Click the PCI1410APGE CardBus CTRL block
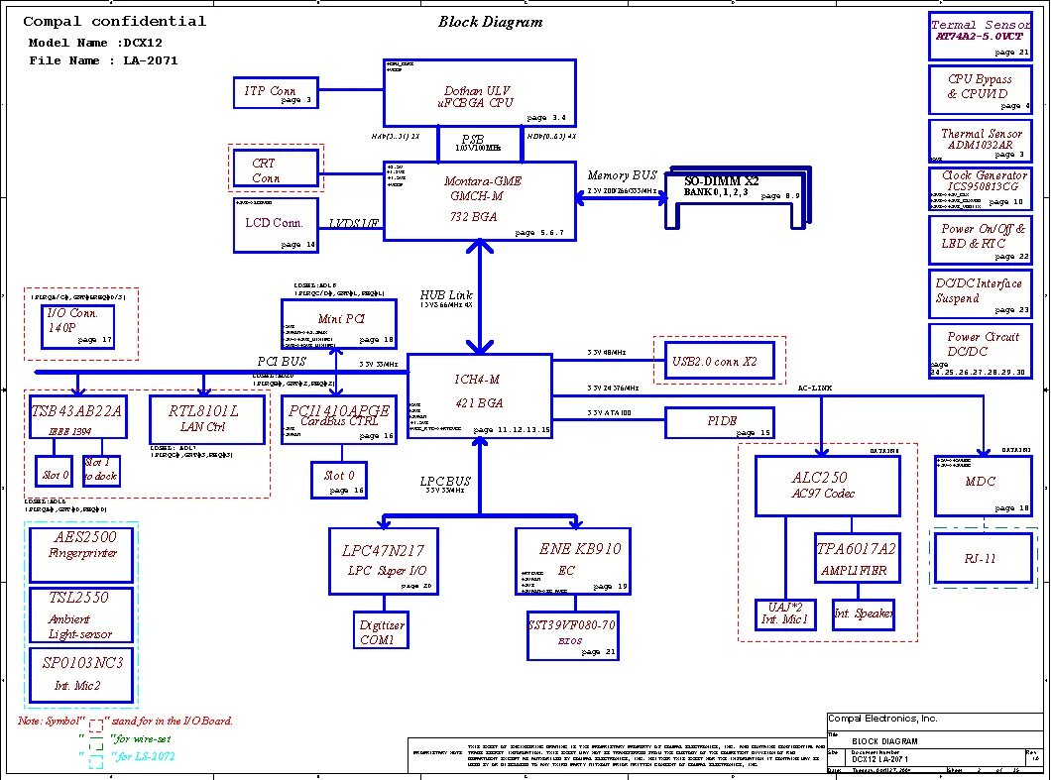 point(338,420)
